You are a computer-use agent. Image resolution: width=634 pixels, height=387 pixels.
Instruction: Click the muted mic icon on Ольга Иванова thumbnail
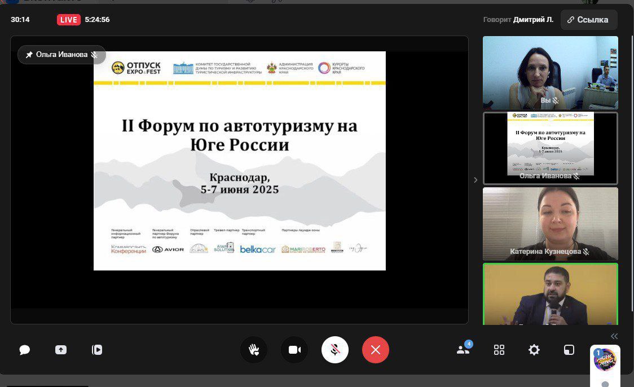[576, 176]
